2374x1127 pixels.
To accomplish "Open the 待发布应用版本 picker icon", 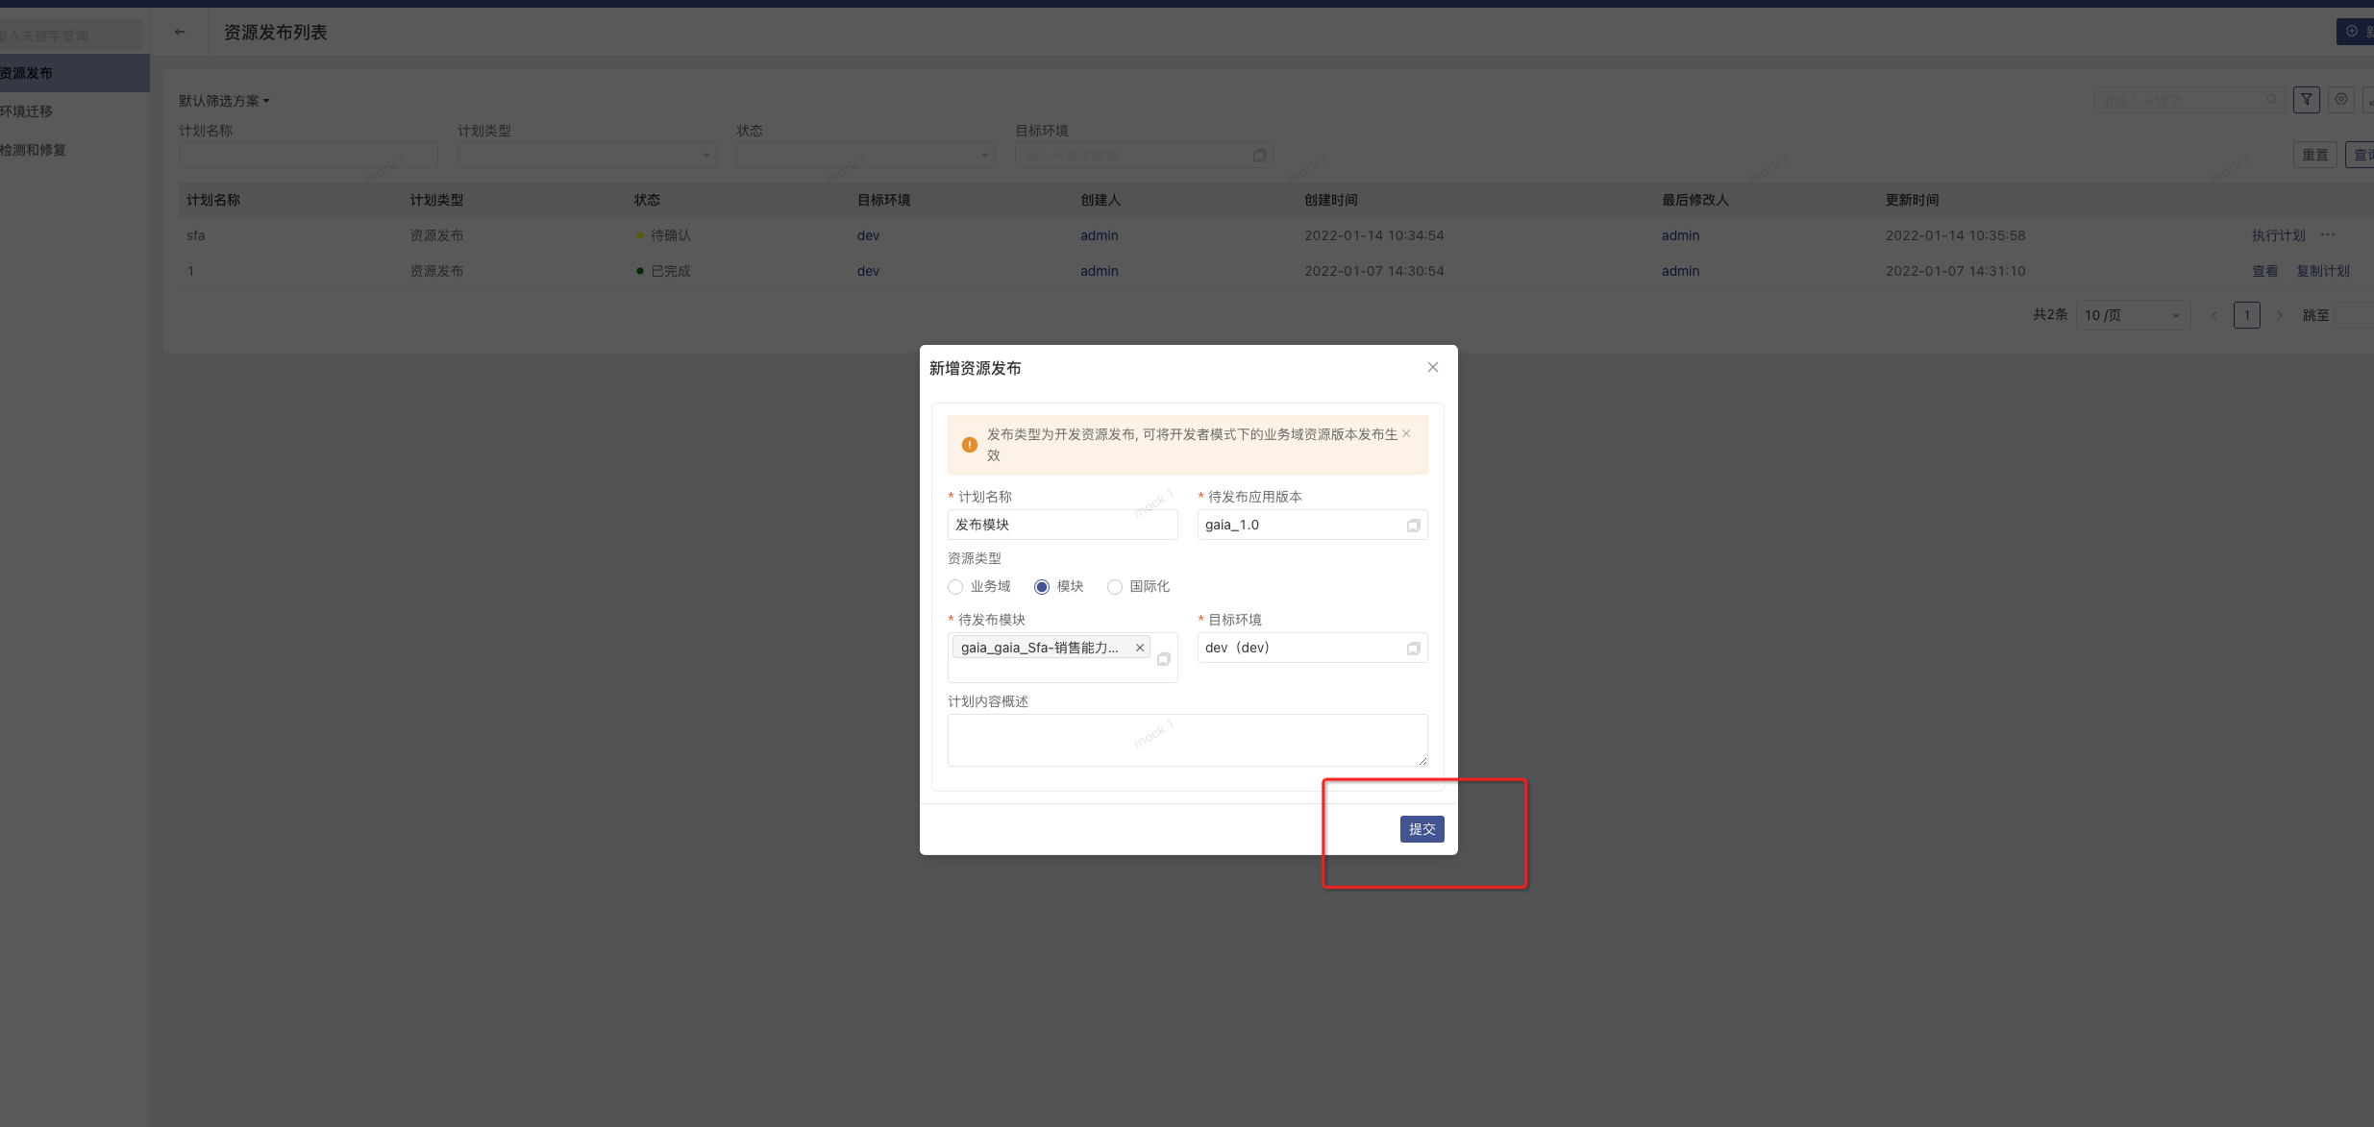I will pyautogui.click(x=1413, y=526).
